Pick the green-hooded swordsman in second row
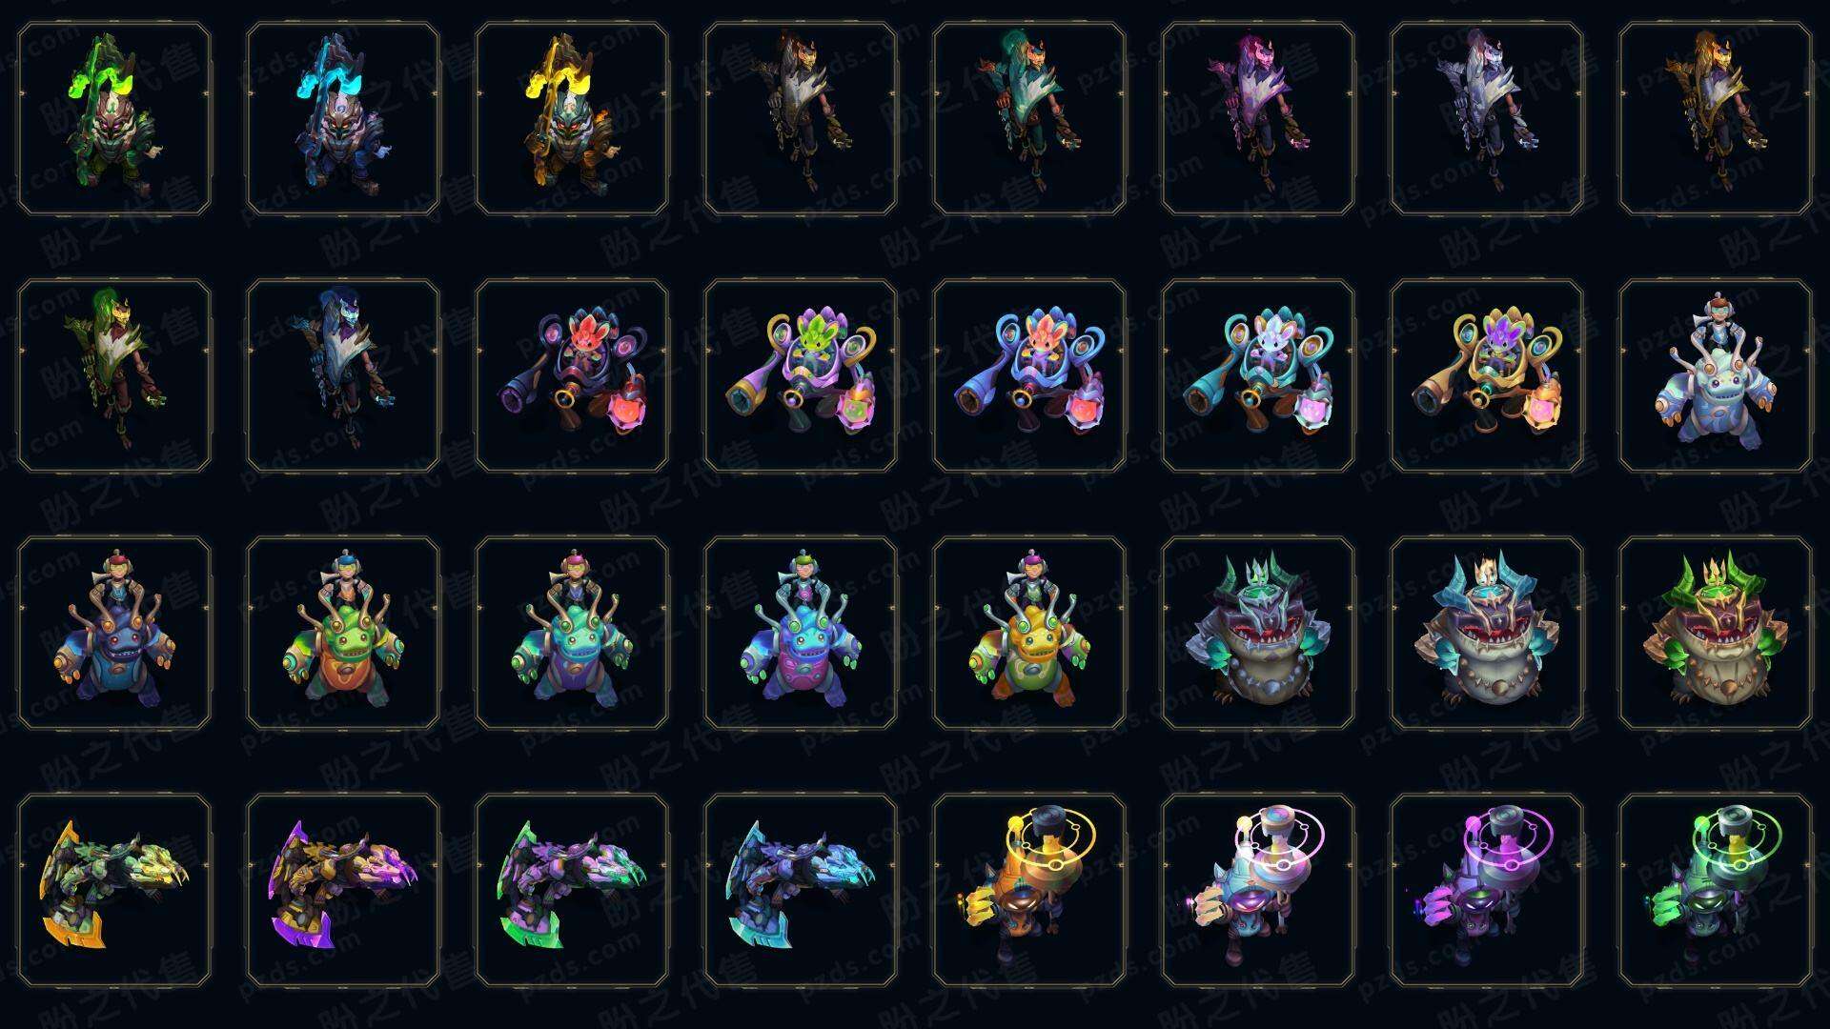The width and height of the screenshot is (1830, 1029). pyautogui.click(x=114, y=375)
